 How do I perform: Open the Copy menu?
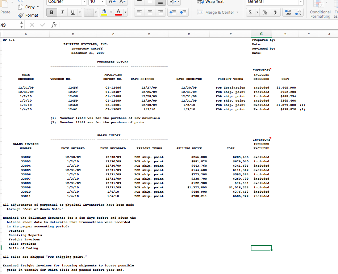[29, 7]
